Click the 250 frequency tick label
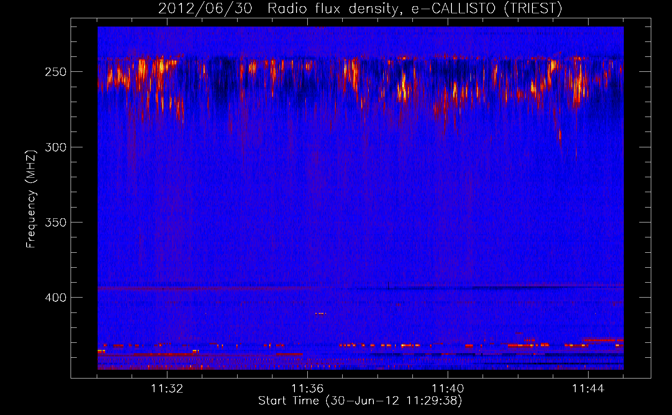This screenshot has height=415, width=672. [56, 72]
